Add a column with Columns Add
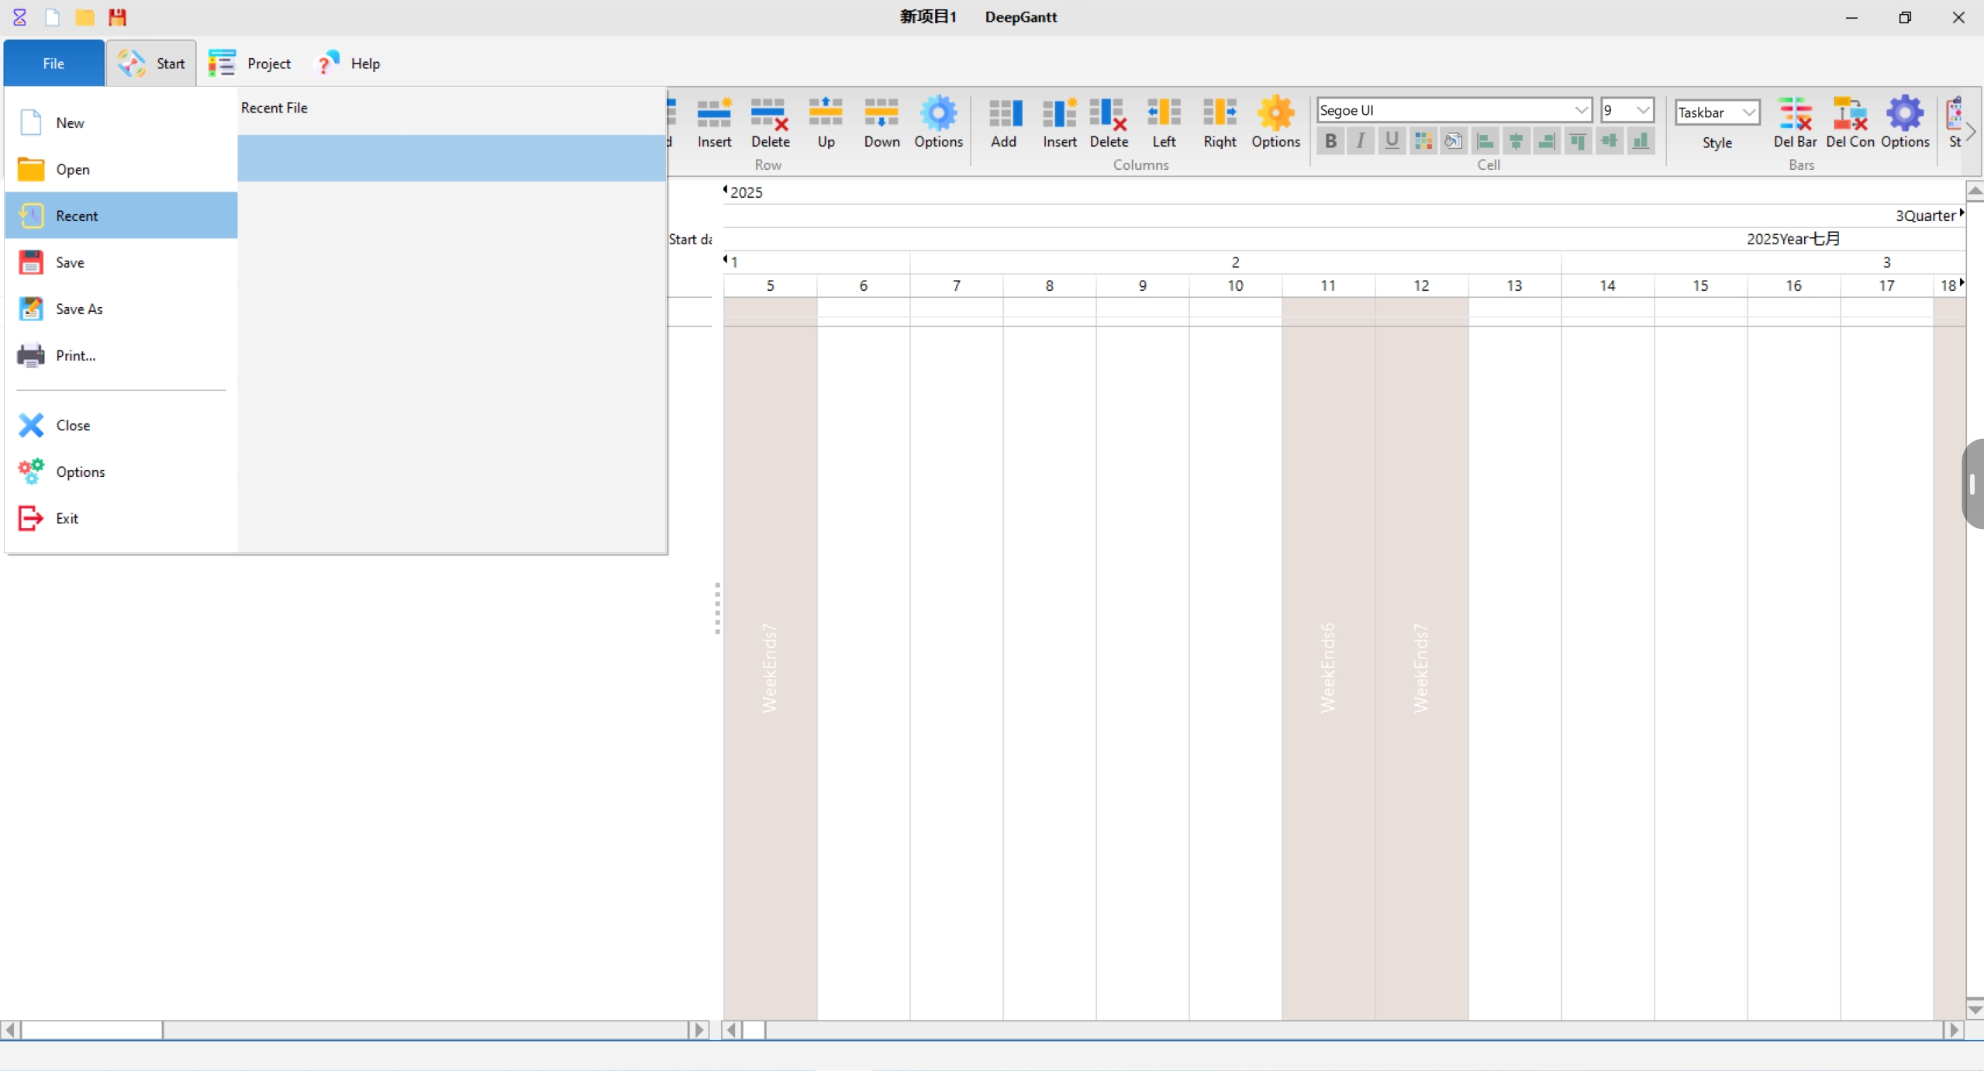This screenshot has height=1071, width=1984. [x=1004, y=123]
